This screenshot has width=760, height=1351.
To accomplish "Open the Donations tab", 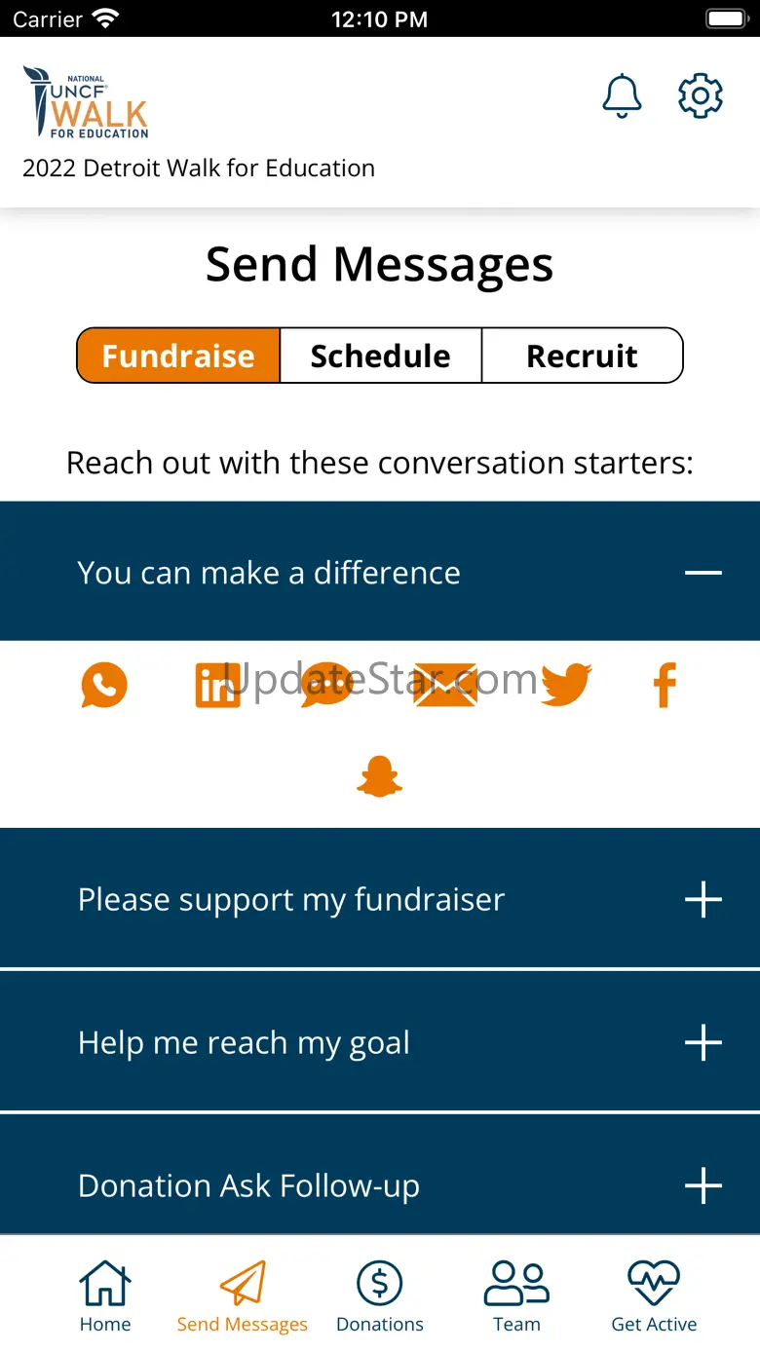I will 380,1296.
